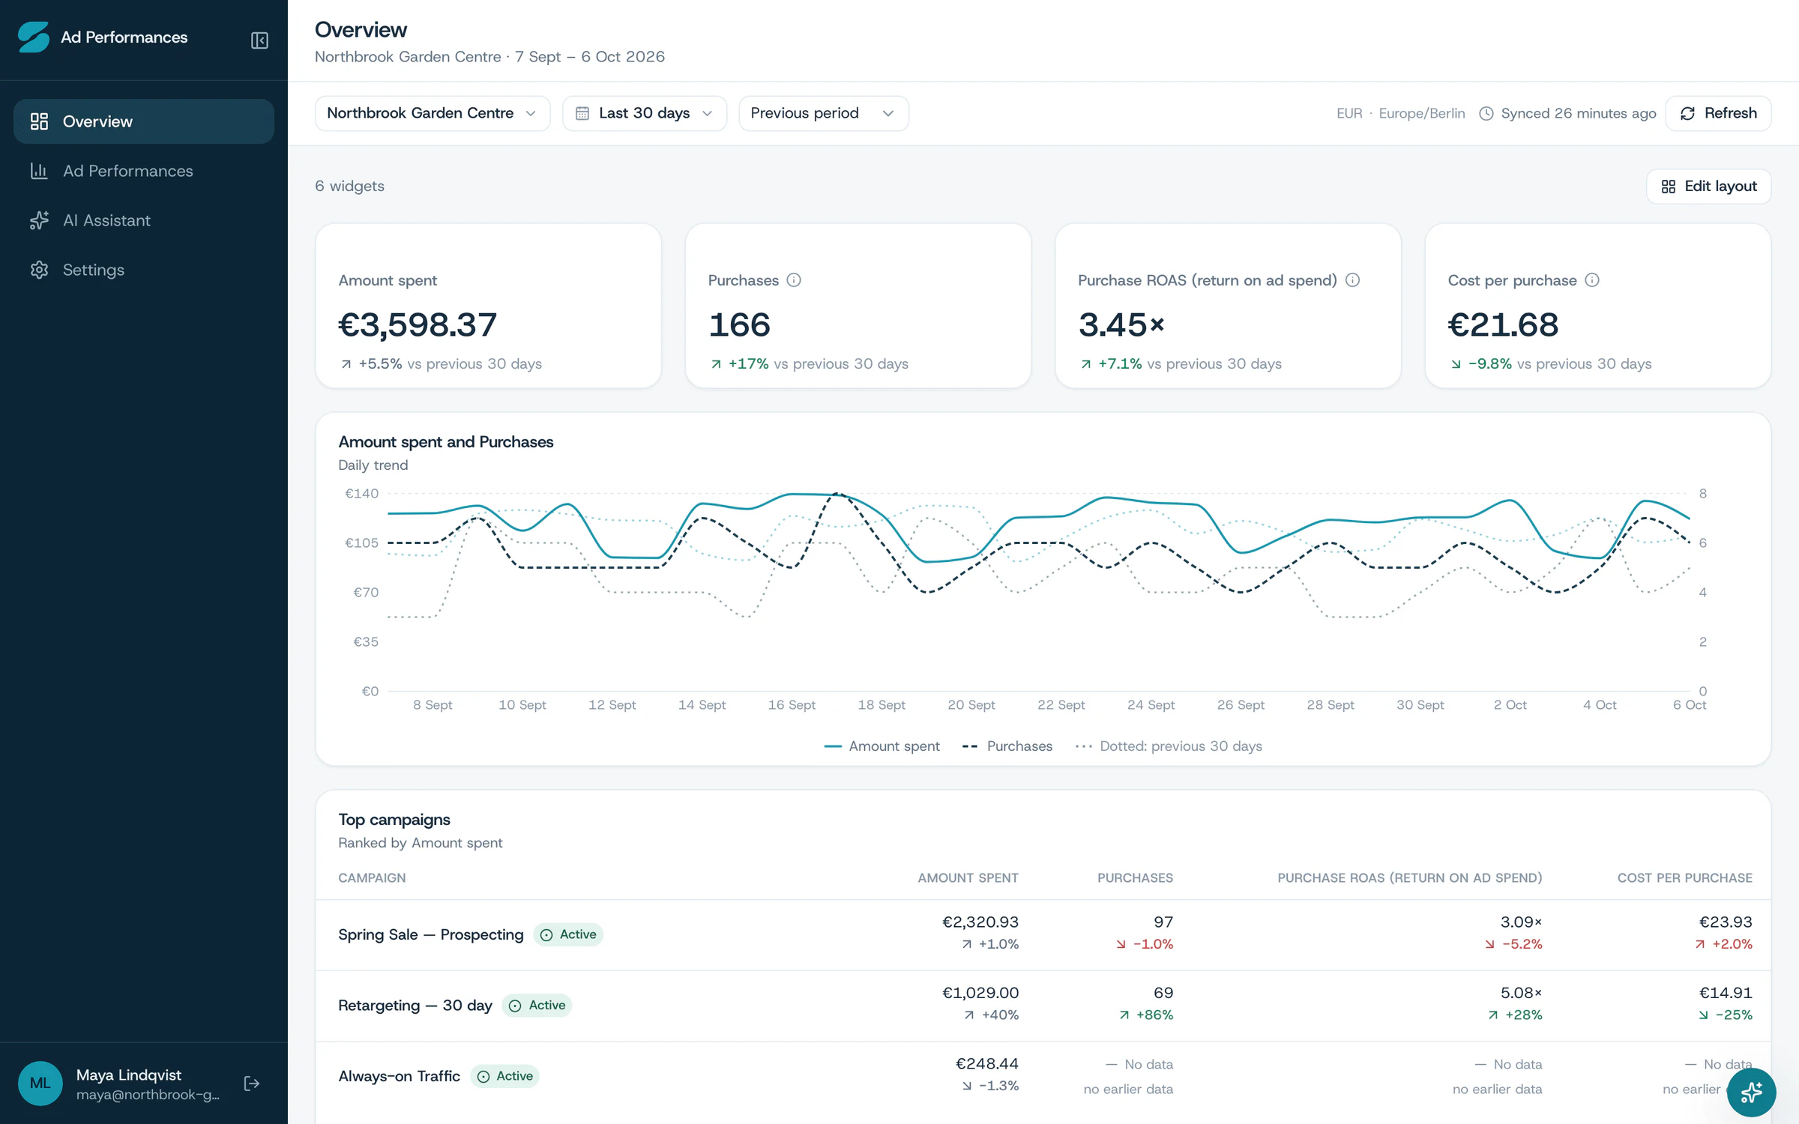Click the bar chart icon for Ad Performances
1799x1124 pixels.
(x=39, y=171)
